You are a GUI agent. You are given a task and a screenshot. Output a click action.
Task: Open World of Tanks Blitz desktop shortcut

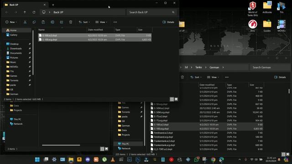point(252,9)
